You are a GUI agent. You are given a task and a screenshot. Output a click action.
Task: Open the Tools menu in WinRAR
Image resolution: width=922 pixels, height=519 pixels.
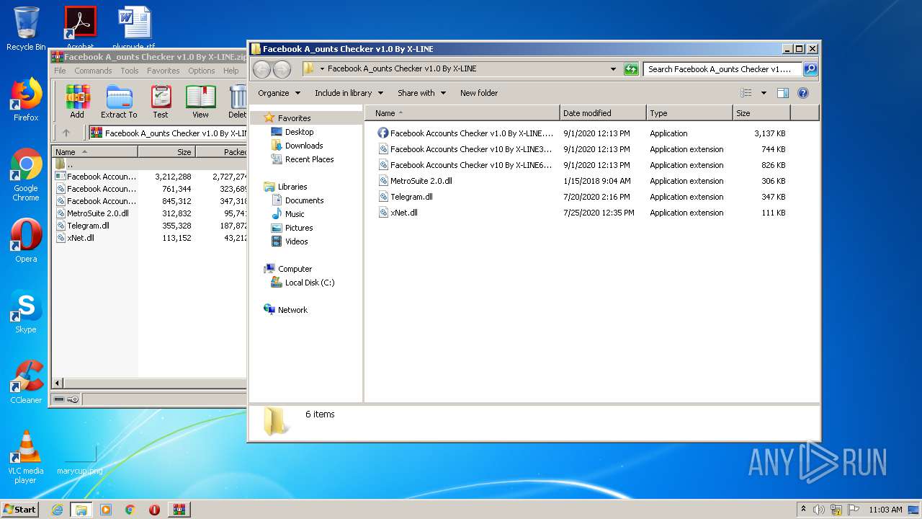[130, 71]
